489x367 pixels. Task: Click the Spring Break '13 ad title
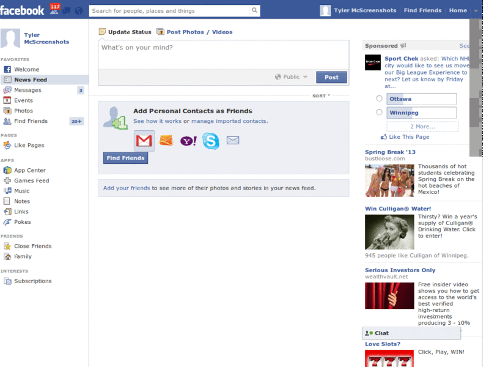(390, 152)
